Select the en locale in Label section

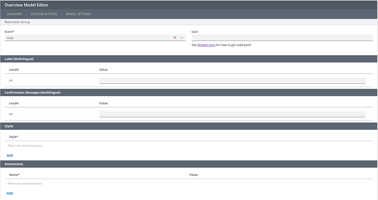11,81
